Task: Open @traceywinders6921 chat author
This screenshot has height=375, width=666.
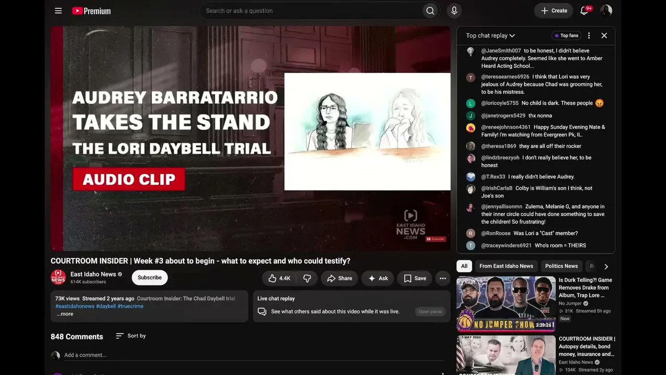Action: [506, 245]
